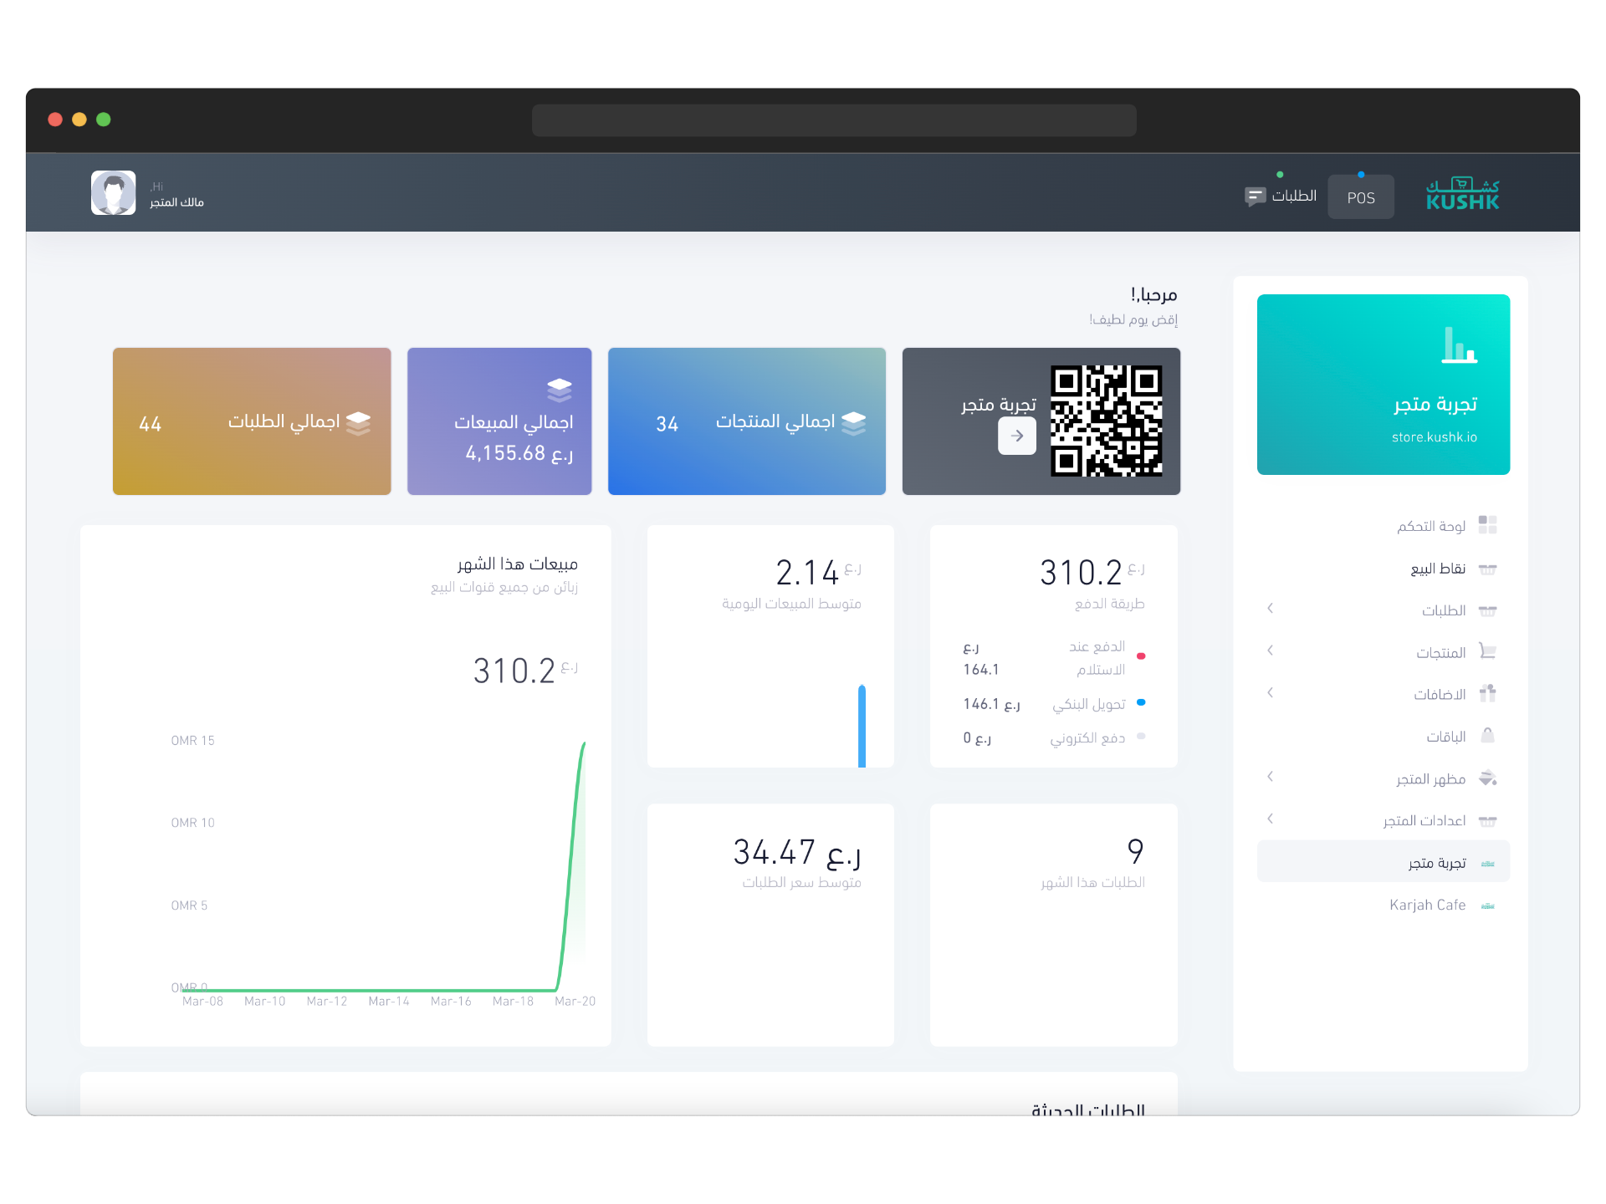Click the store owner avatar

113,193
